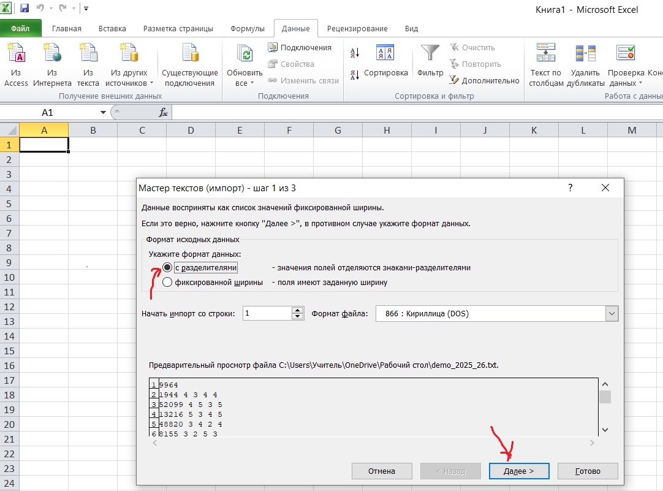This screenshot has width=663, height=491.
Task: Sort ascending A to Я
Action: tap(355, 53)
